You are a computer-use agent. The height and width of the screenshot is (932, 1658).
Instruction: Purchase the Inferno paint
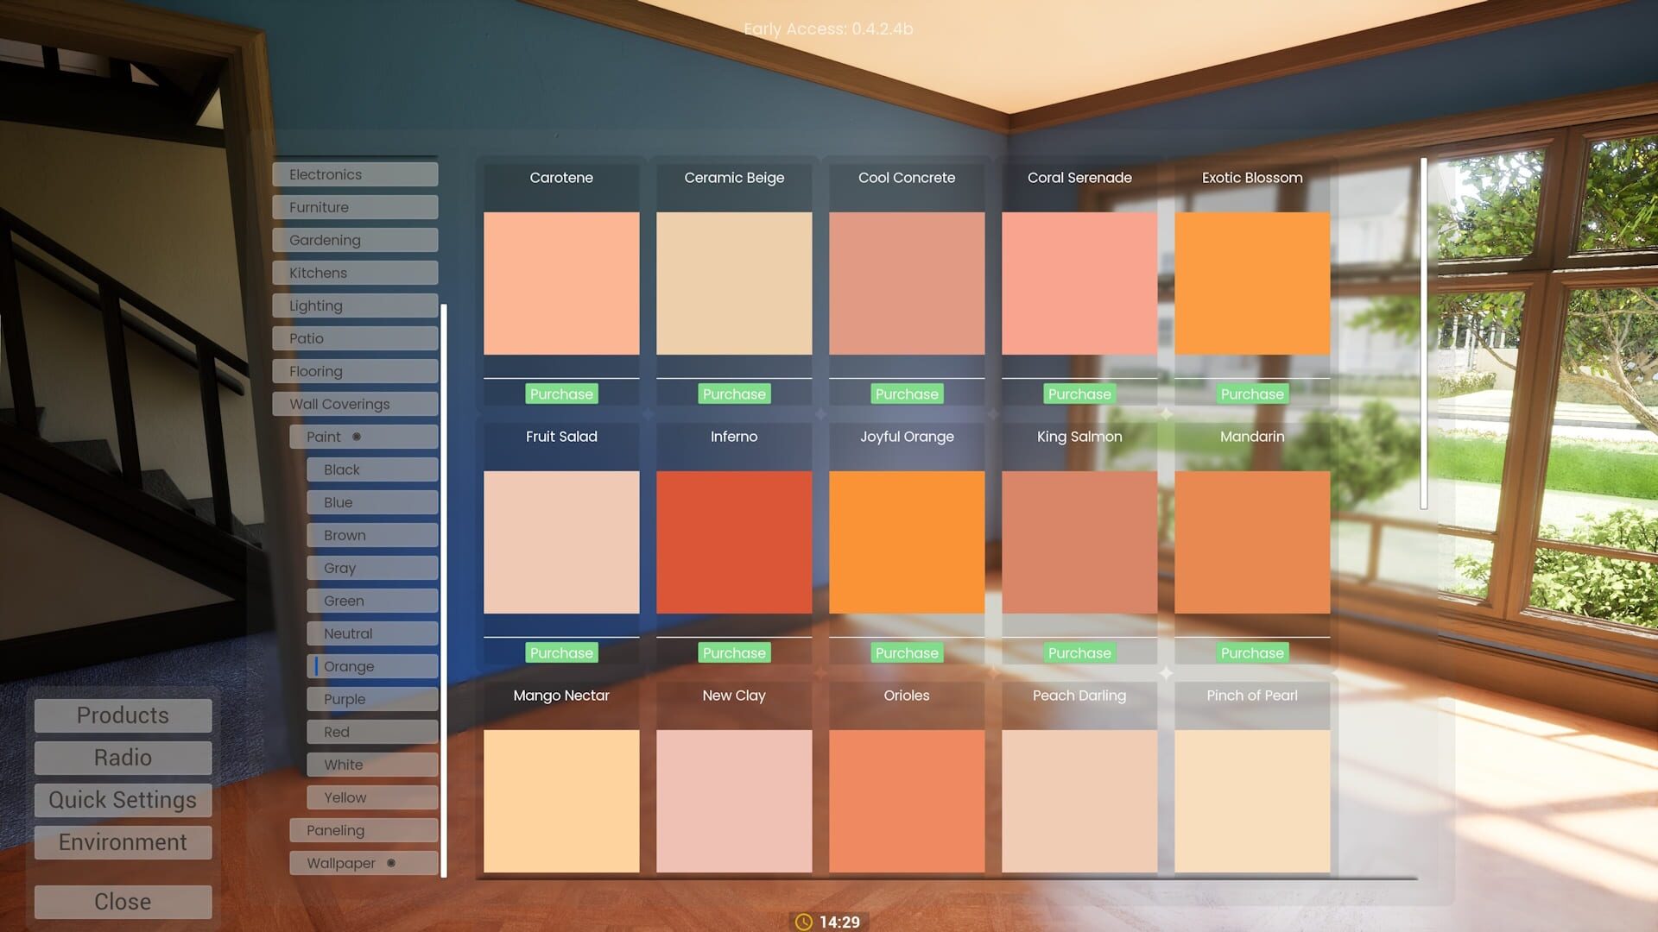(733, 652)
